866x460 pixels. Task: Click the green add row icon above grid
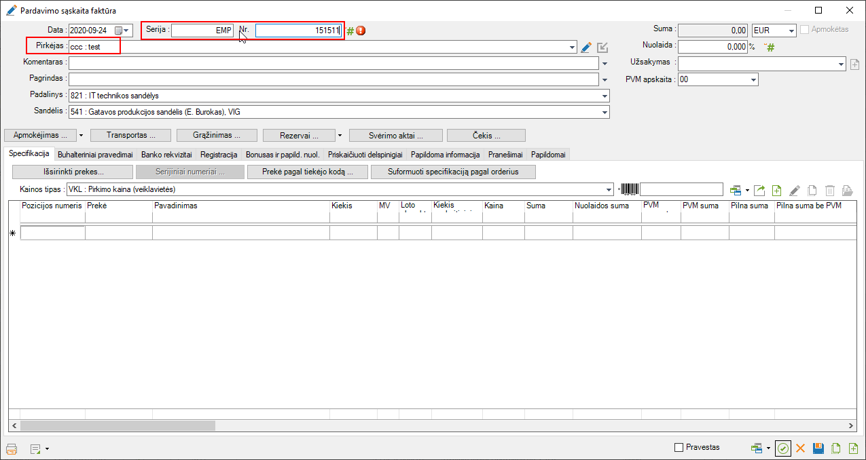(x=777, y=190)
